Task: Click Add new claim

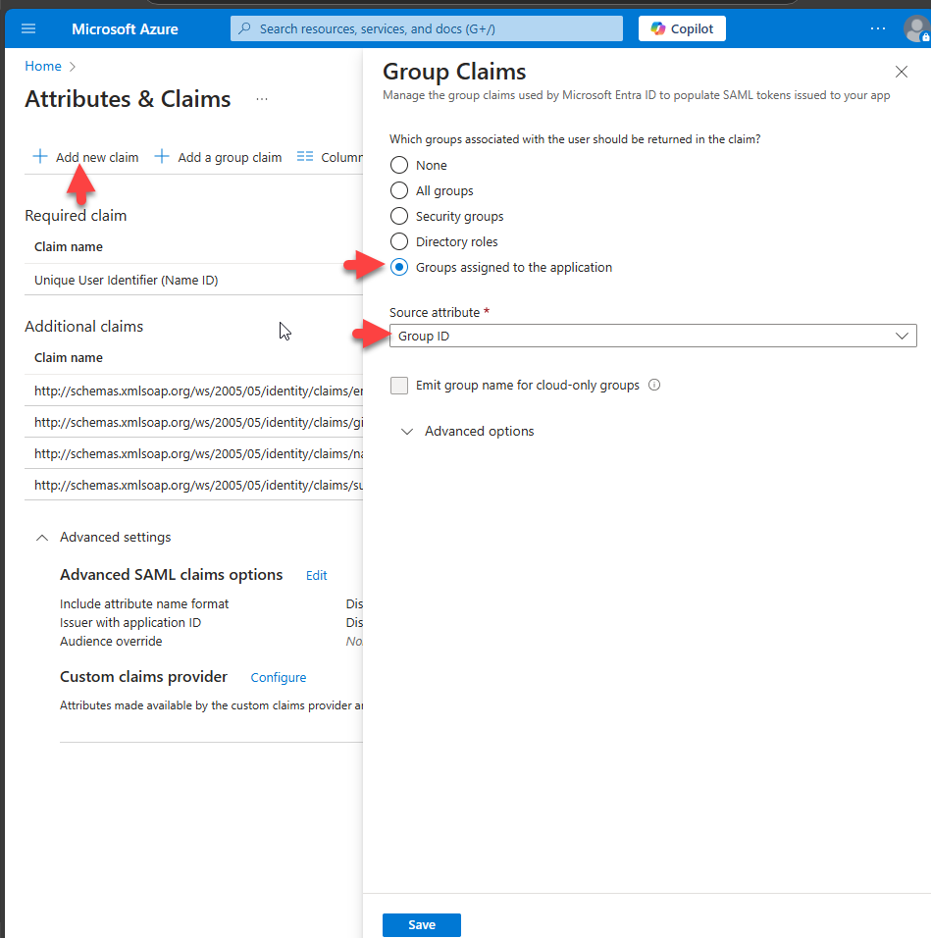Action: pos(85,157)
